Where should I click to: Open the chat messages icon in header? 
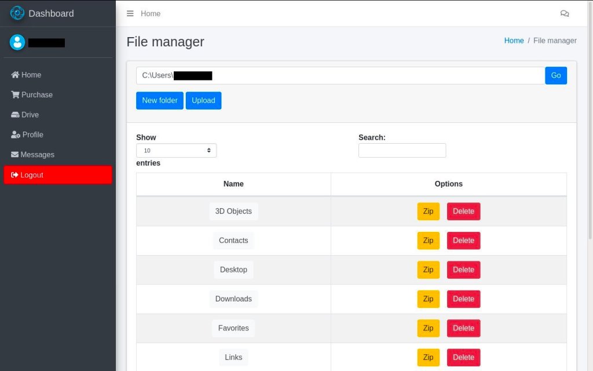pyautogui.click(x=565, y=13)
